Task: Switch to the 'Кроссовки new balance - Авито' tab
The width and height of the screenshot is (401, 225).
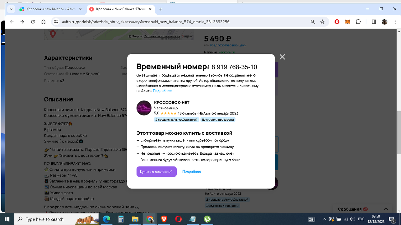Action: [x=47, y=9]
